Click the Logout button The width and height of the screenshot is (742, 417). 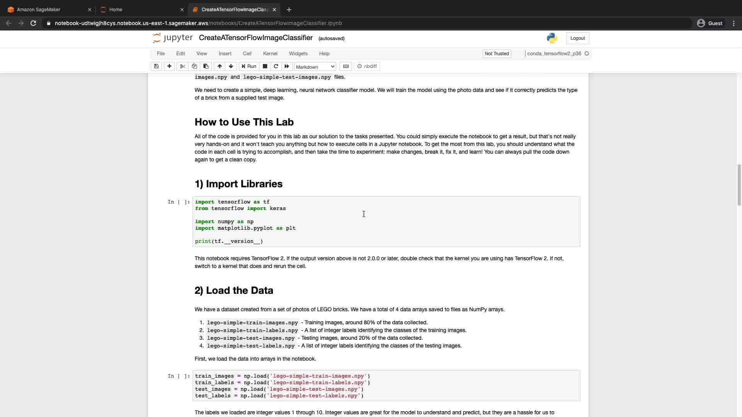[x=577, y=38]
